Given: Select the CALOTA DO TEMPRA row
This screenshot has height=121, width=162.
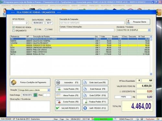Looking at the screenshot, I should [x=80, y=41].
